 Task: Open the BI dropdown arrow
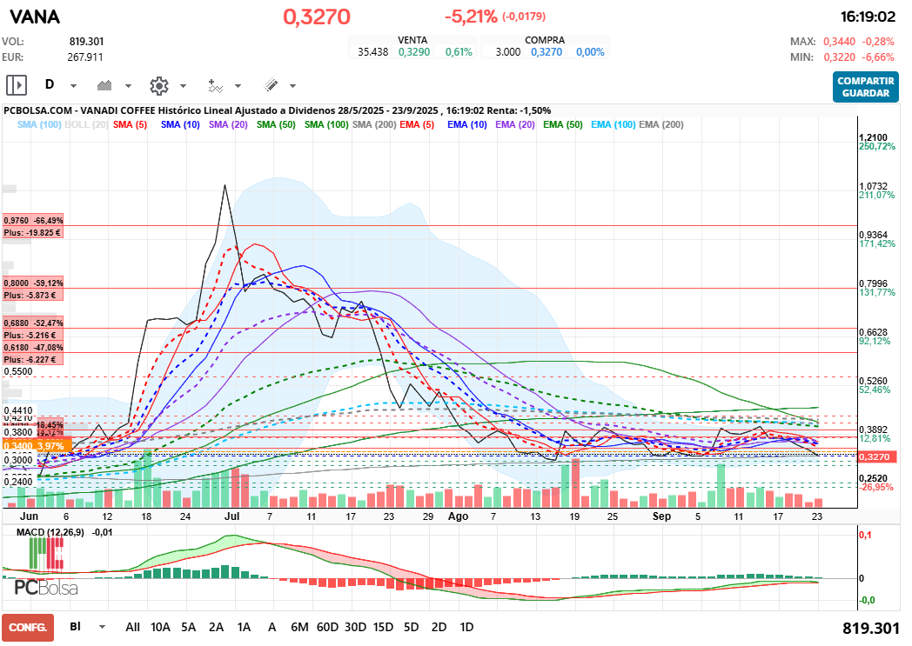(x=103, y=627)
